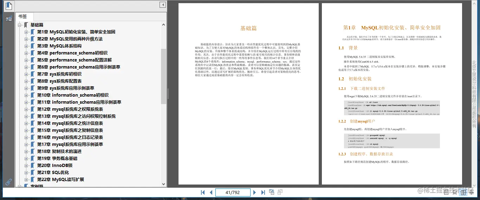The width and height of the screenshot is (480, 200).
Task: Open bookmark 第8章 sys系统库配置表
Action: [x=59, y=81]
